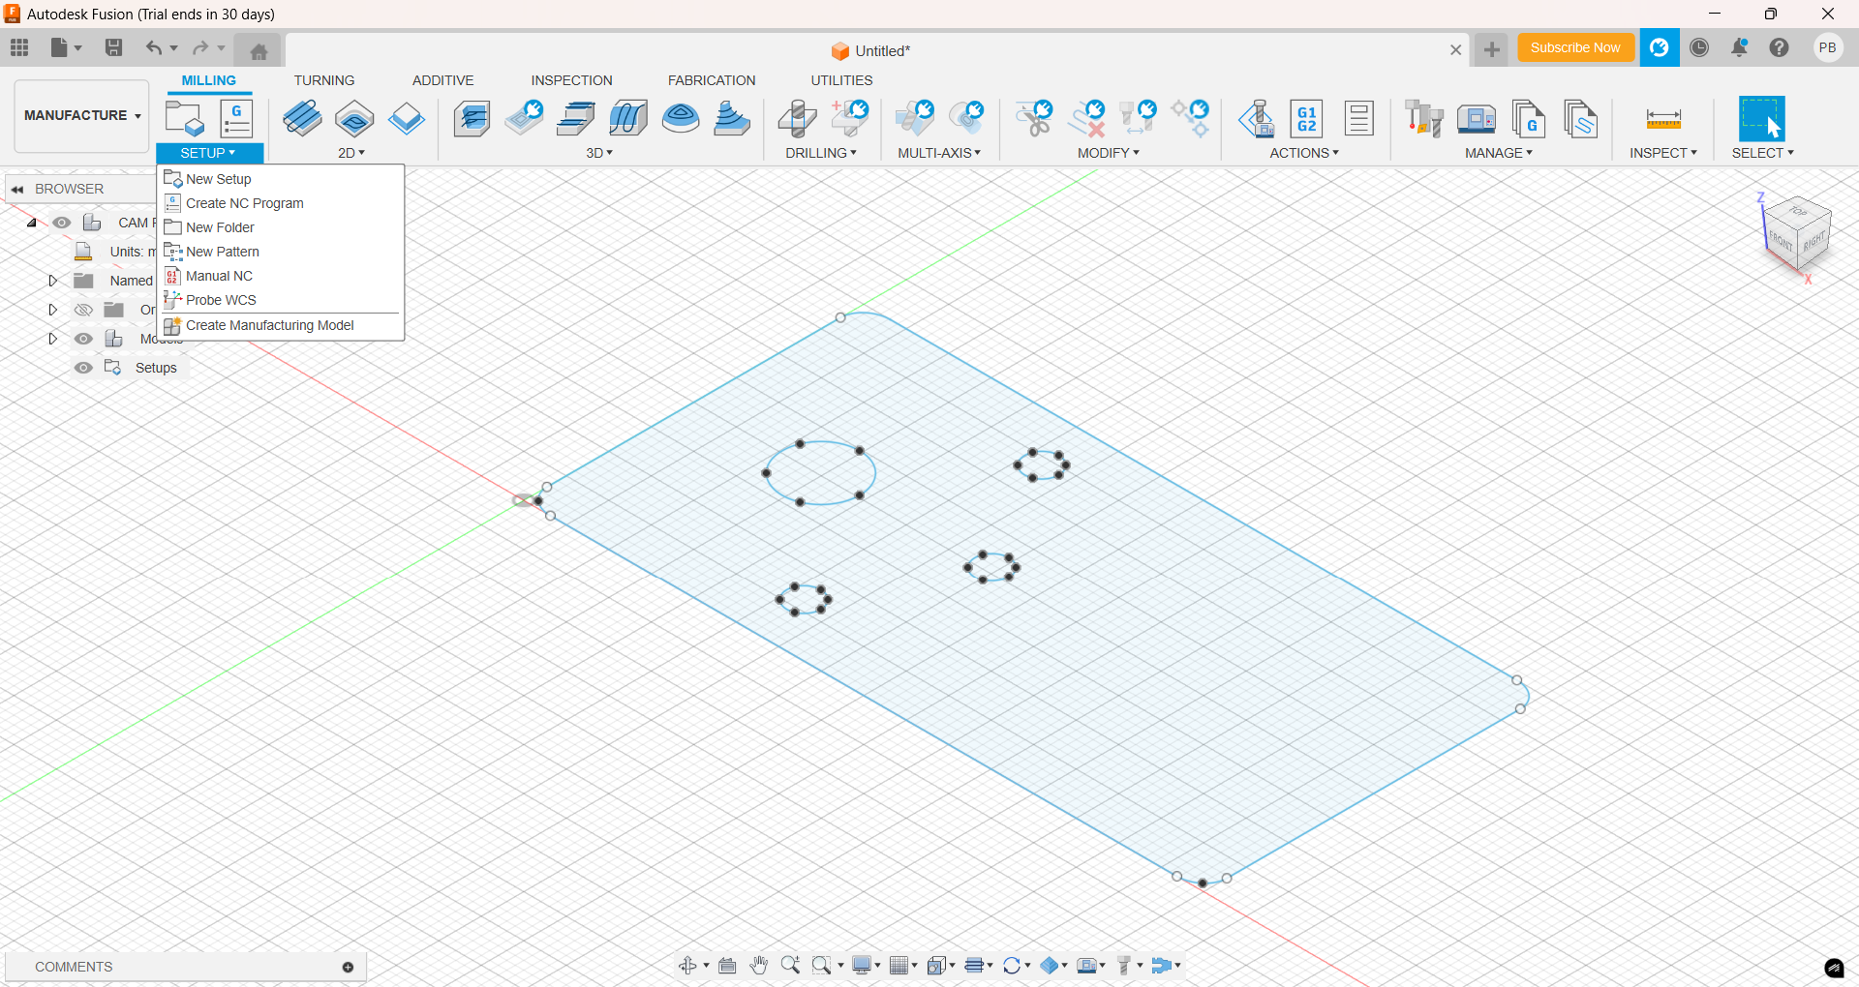Click the Home tab icon
1859x987 pixels.
(x=259, y=50)
